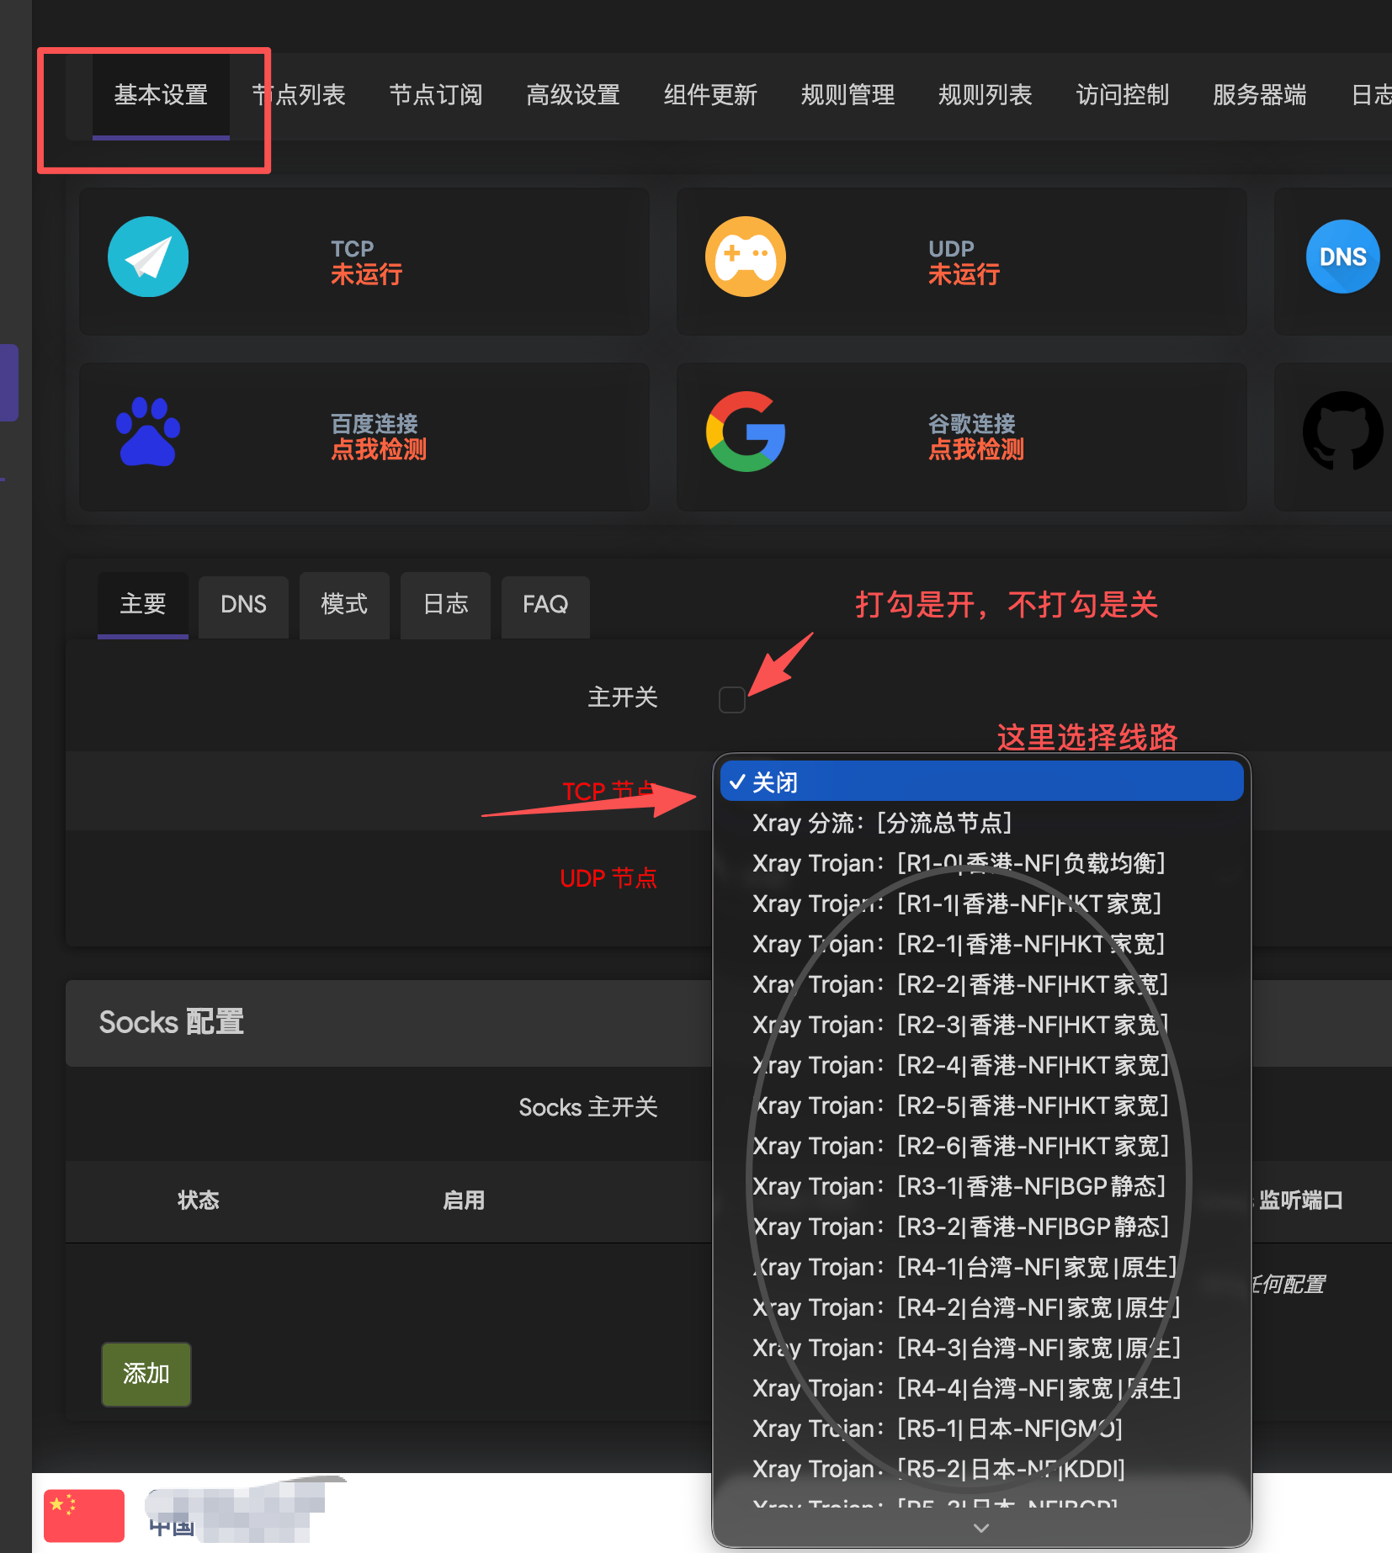
Task: Click the Baidu paw icon for 百度连接
Action: [x=148, y=432]
